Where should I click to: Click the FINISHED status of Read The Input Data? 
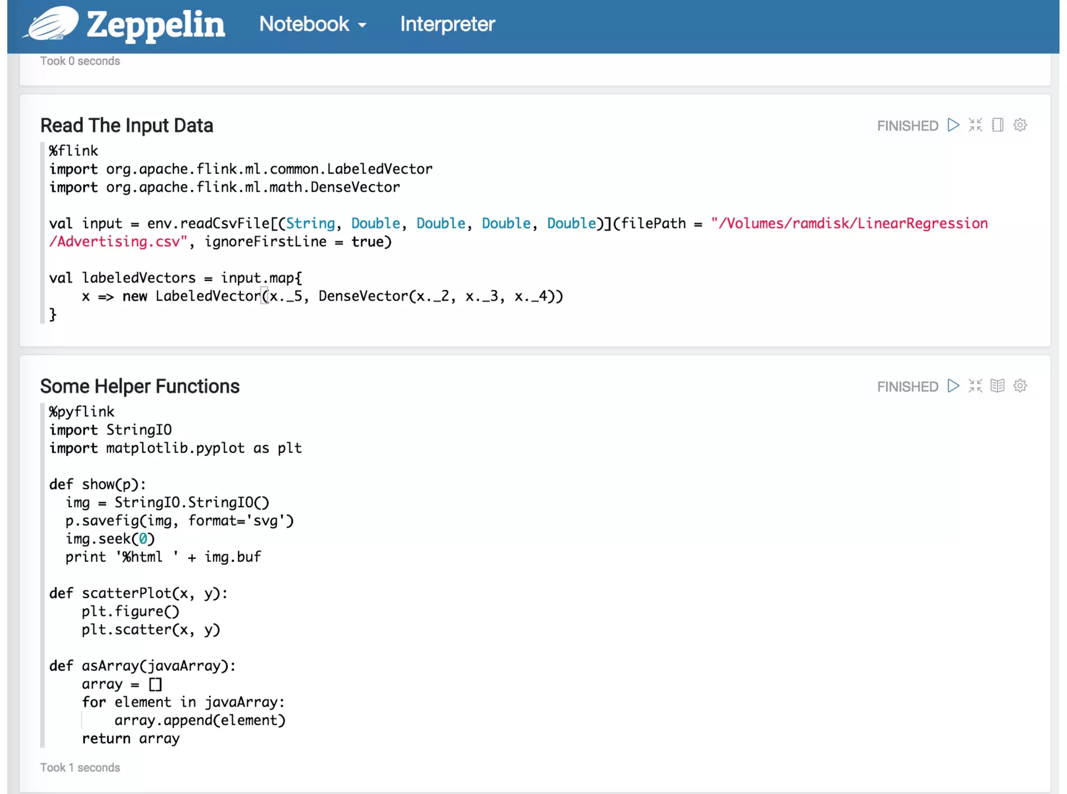pos(907,126)
